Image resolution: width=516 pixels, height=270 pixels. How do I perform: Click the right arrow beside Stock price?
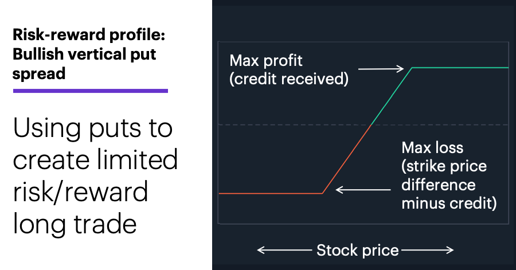pyautogui.click(x=428, y=251)
